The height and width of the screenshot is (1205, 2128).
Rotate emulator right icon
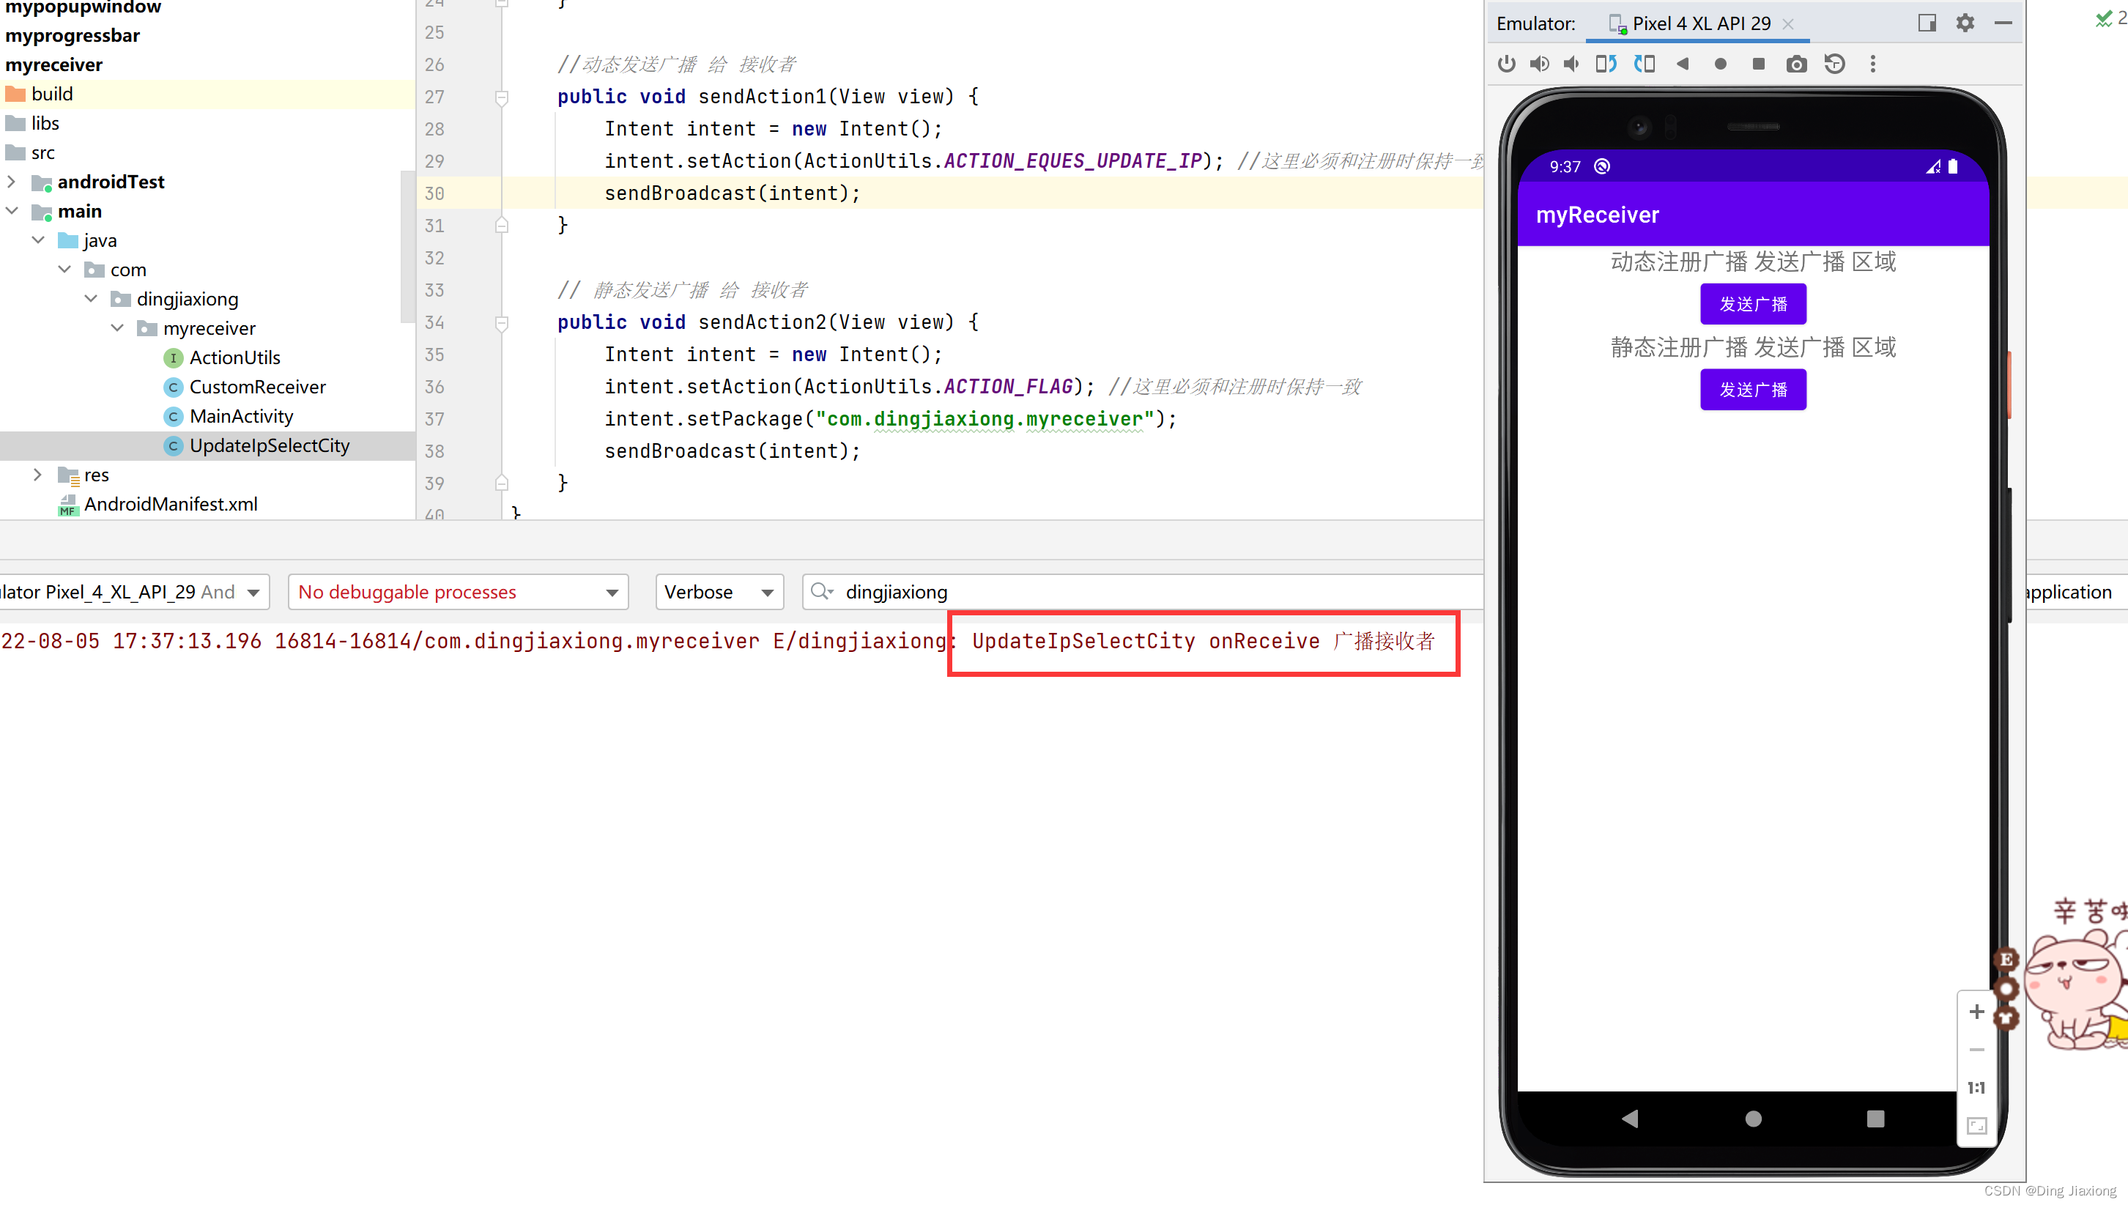click(x=1645, y=64)
